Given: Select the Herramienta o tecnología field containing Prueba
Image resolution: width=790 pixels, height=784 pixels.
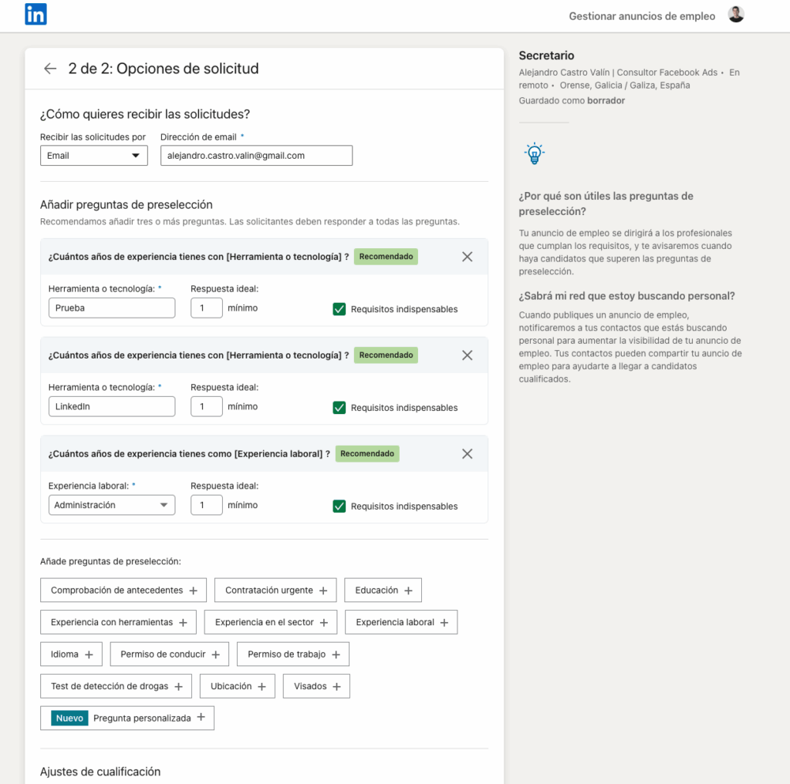Looking at the screenshot, I should 112,308.
